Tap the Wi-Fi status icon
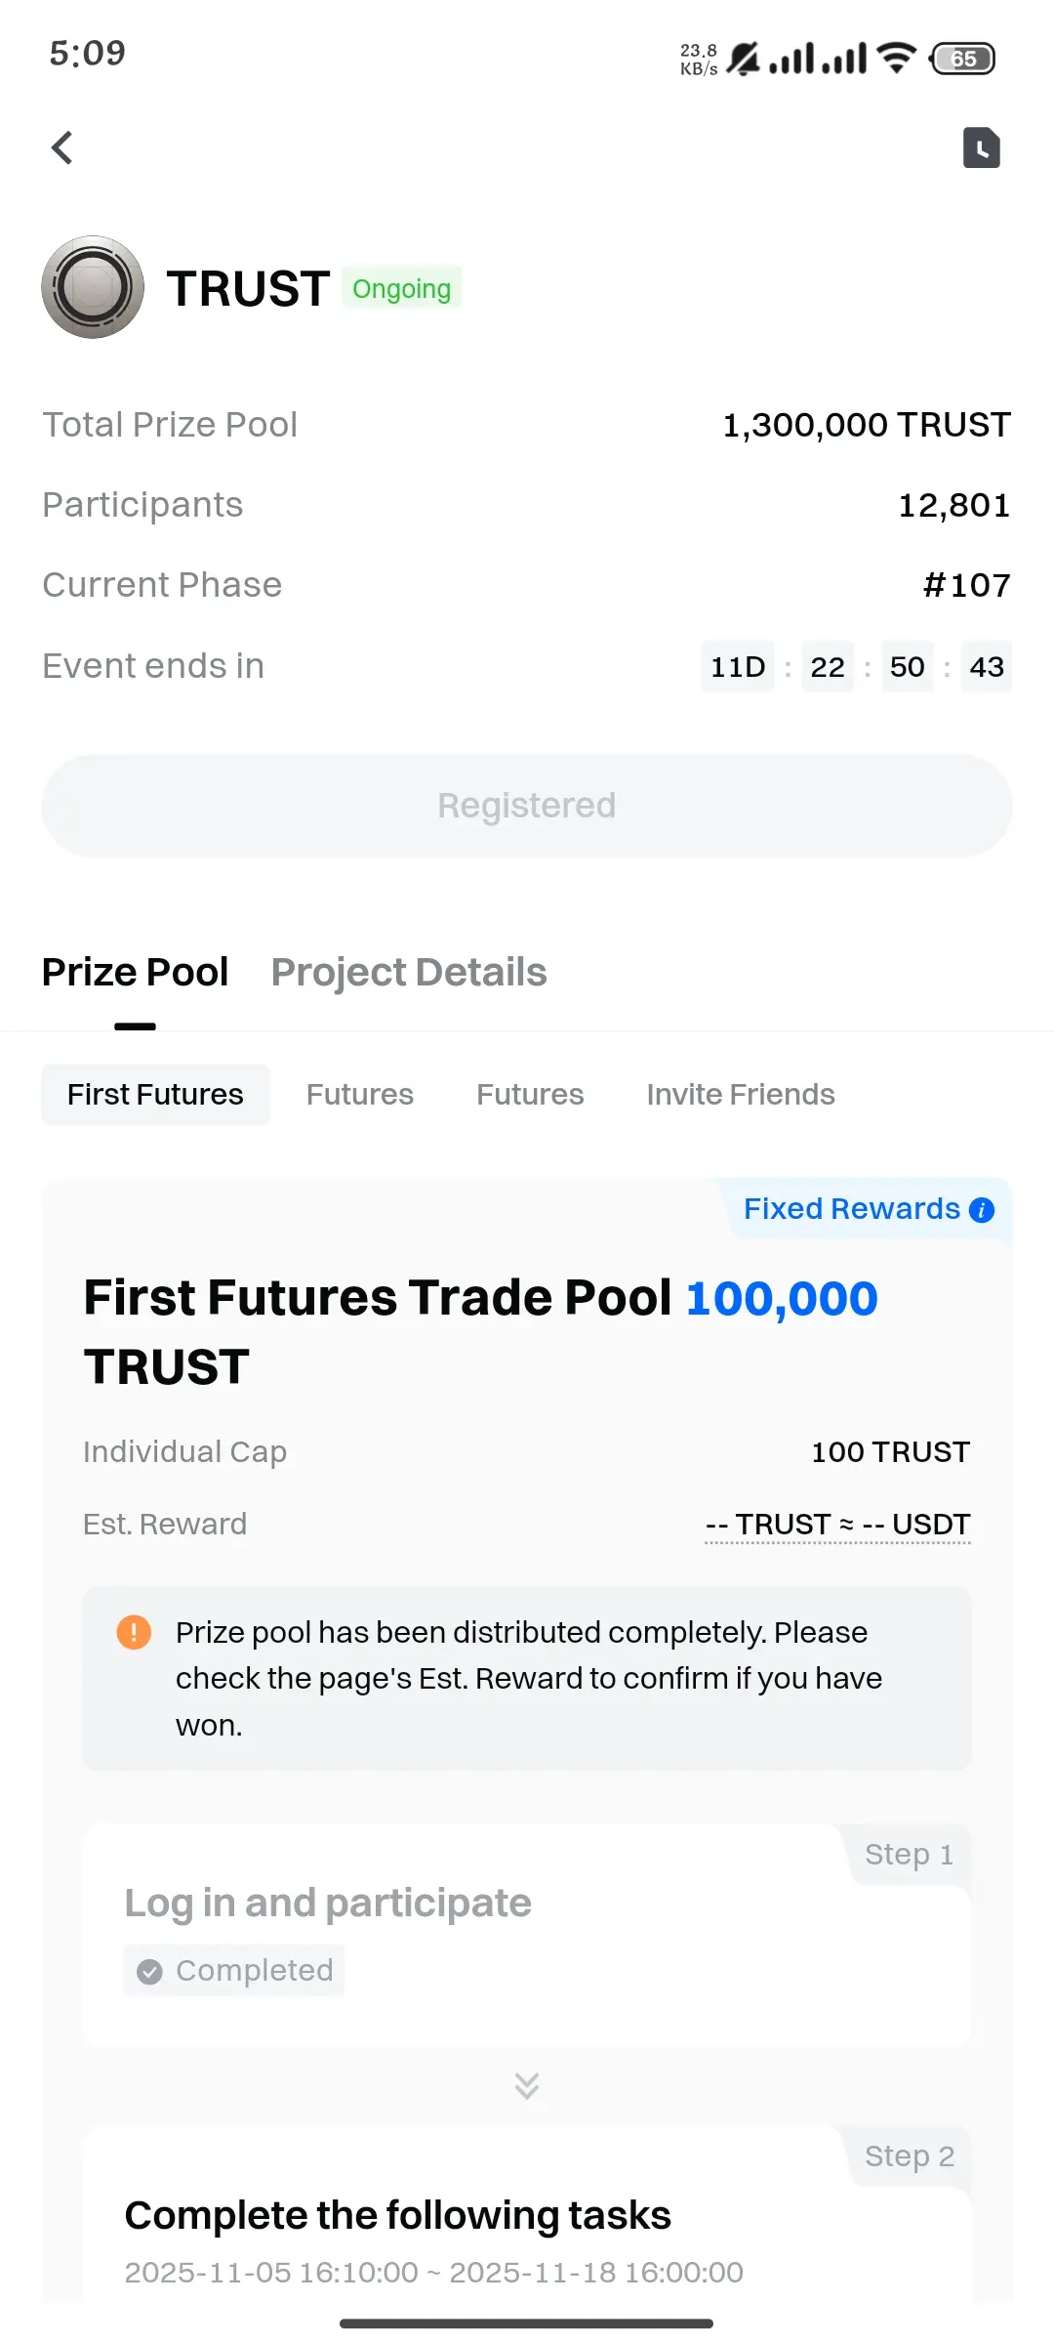Viewport: 1054px width, 2344px height. tap(896, 58)
